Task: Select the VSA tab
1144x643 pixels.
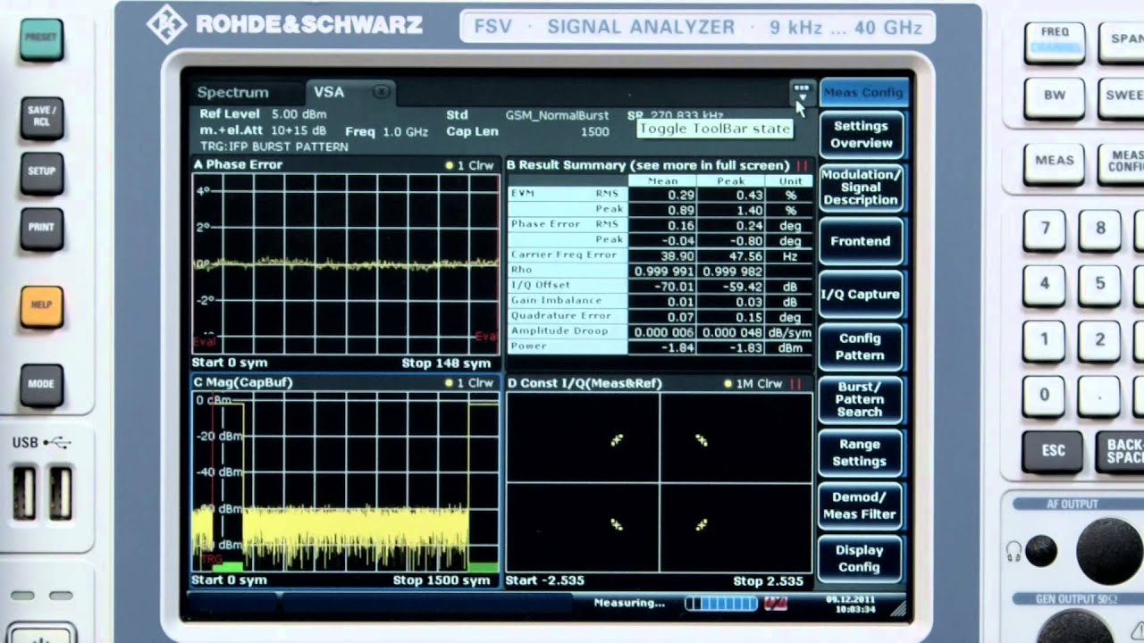Action: 329,92
